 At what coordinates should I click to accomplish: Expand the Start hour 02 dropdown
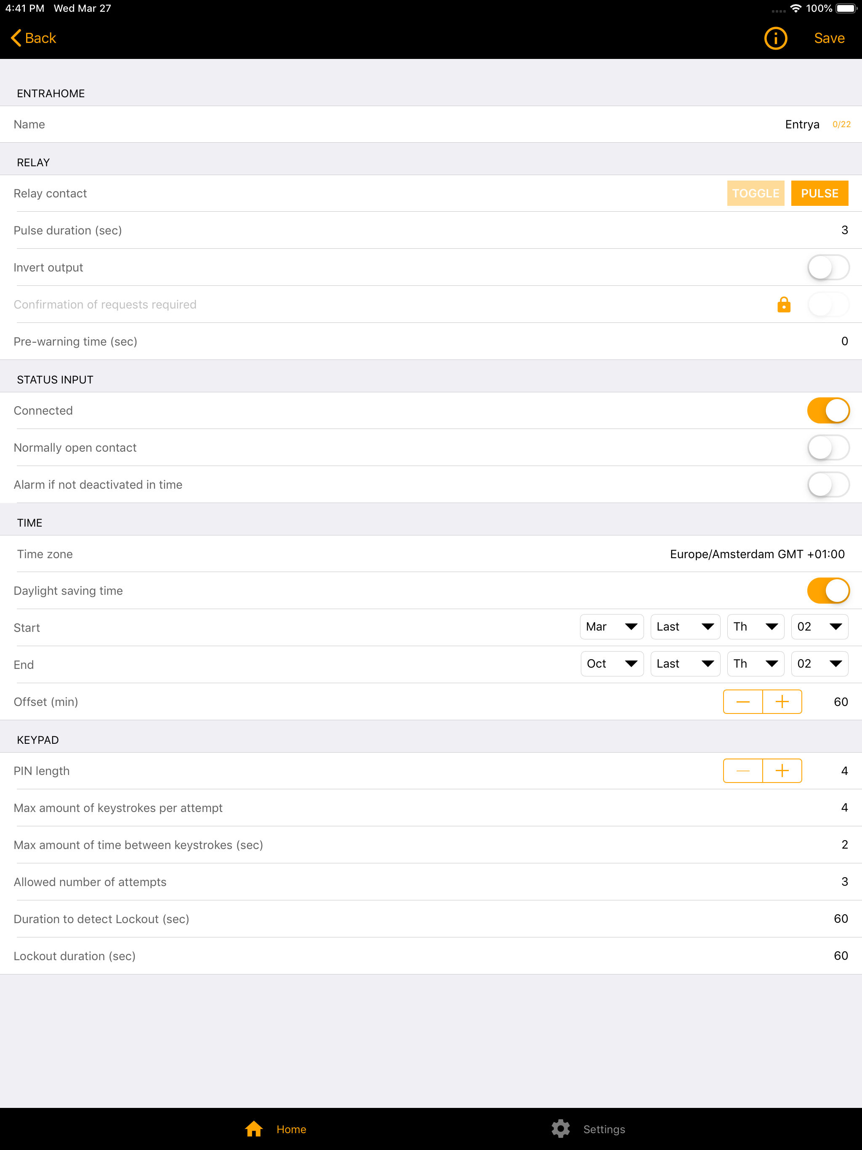(x=819, y=626)
